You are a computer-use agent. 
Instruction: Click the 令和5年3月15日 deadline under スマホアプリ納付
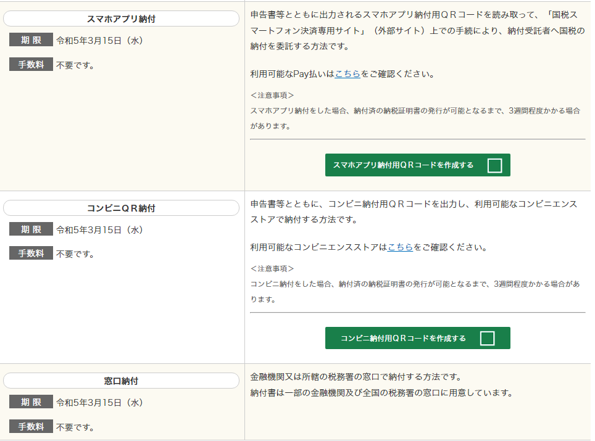click(99, 41)
